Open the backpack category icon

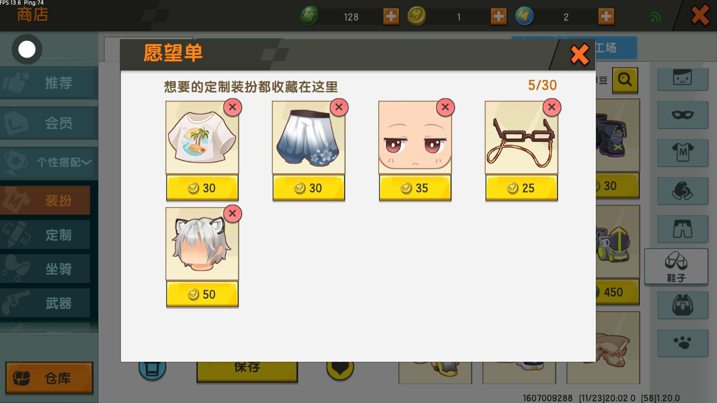pos(682,305)
